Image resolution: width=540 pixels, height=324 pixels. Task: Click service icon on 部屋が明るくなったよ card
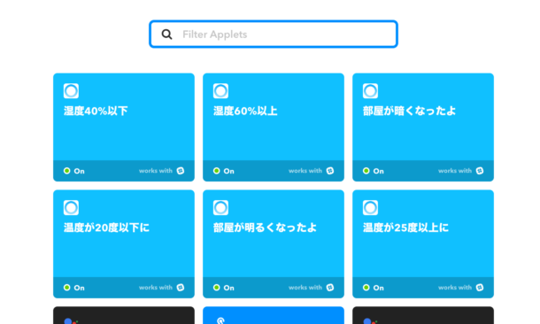(x=220, y=208)
